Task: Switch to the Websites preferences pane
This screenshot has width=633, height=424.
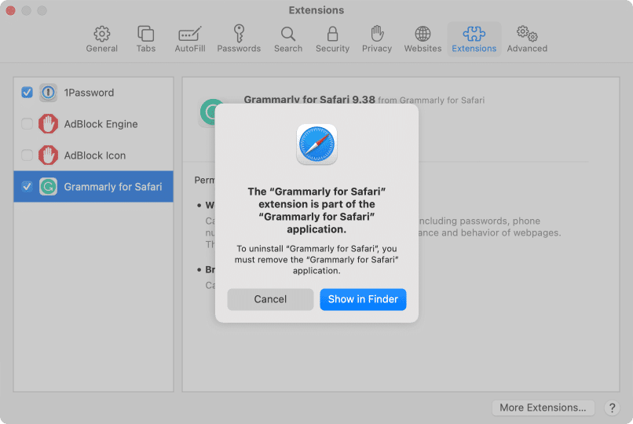Action: pos(423,39)
